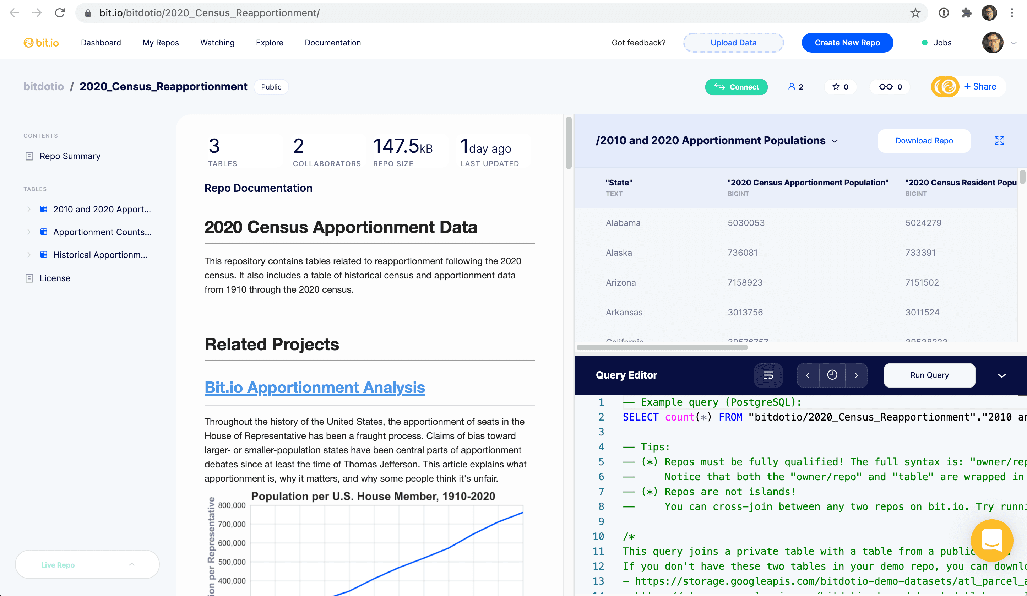The image size is (1027, 596).
Task: Go to previous query in history
Action: pos(808,375)
